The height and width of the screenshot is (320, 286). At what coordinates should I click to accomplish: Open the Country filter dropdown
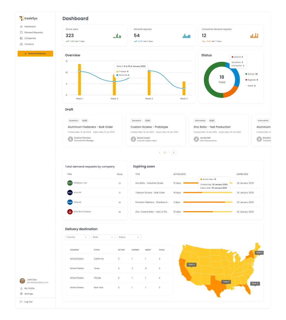point(77,237)
